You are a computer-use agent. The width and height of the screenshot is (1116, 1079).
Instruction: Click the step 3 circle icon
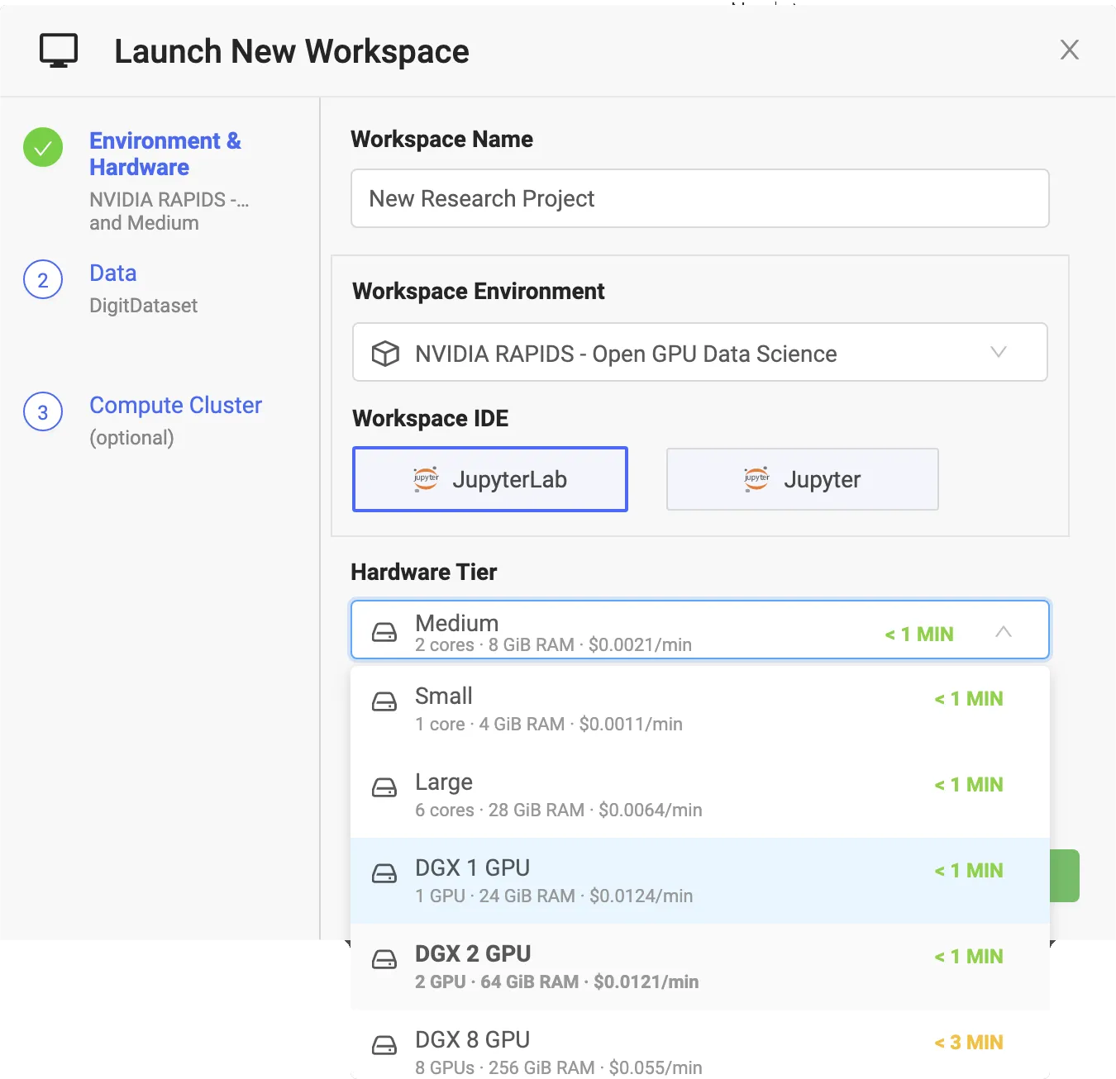43,412
